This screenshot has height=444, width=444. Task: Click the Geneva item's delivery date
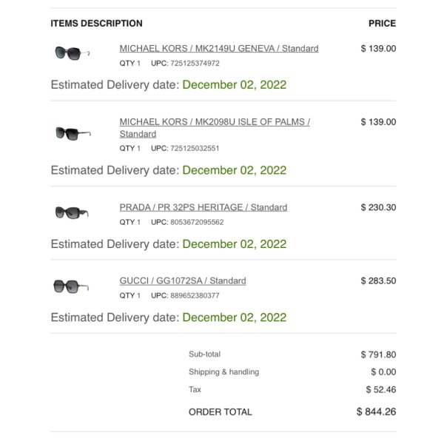[235, 84]
